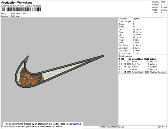The image size is (168, 129).
Task: Click the Max Stitch value '11.5 mm'
Action: [137, 45]
